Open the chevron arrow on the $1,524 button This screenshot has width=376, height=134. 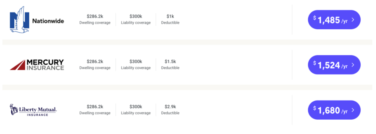(x=353, y=65)
